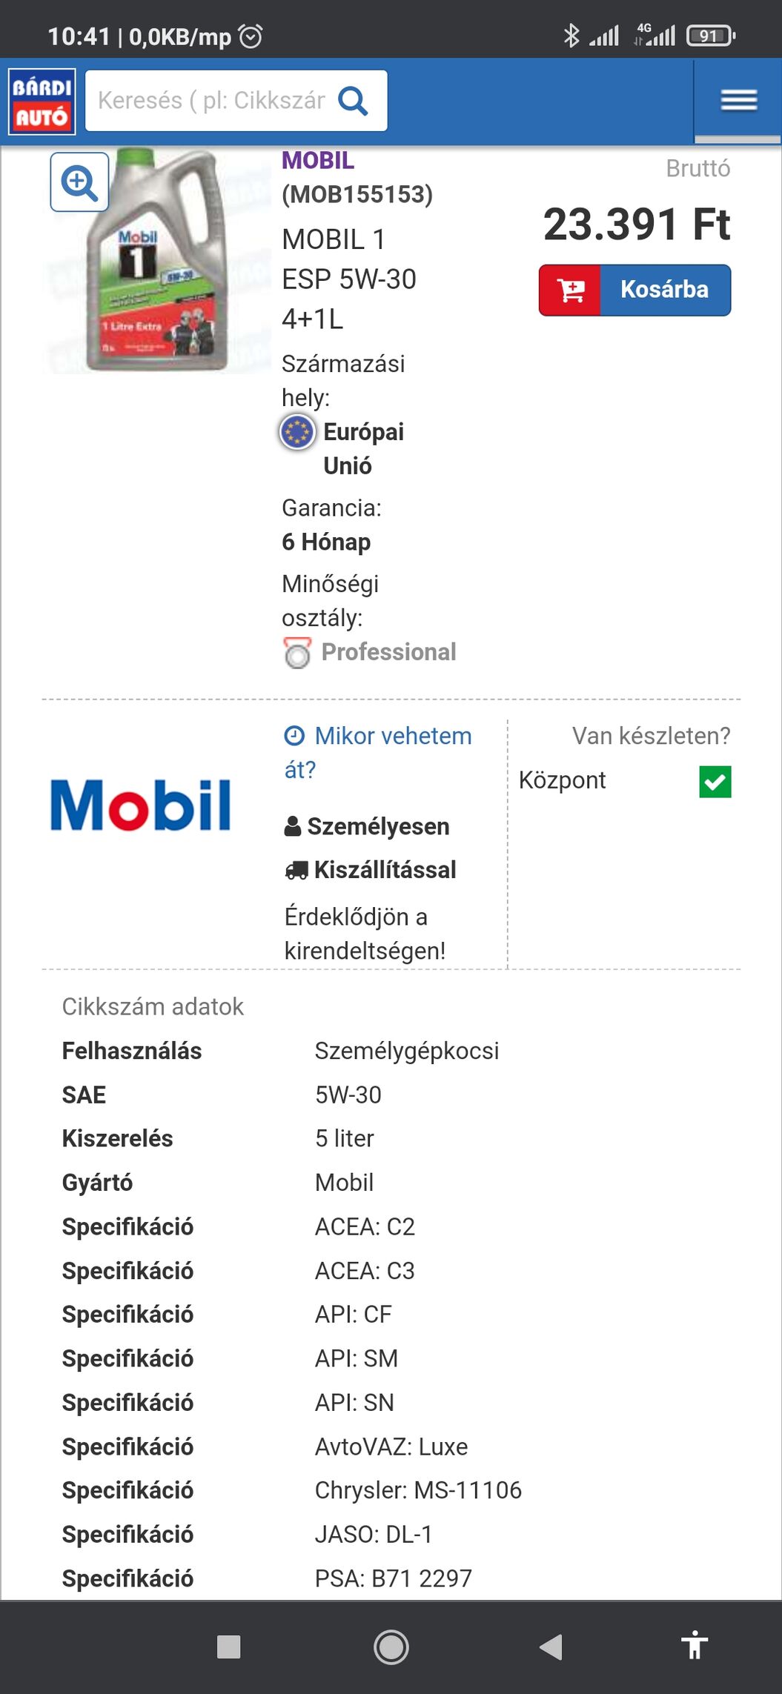Tap the green Központ stock checkmark
The height and width of the screenshot is (1694, 782).
pyautogui.click(x=715, y=782)
